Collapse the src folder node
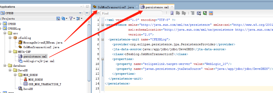Image resolution: width=273 pixels, height=93 pixels. point(5,33)
